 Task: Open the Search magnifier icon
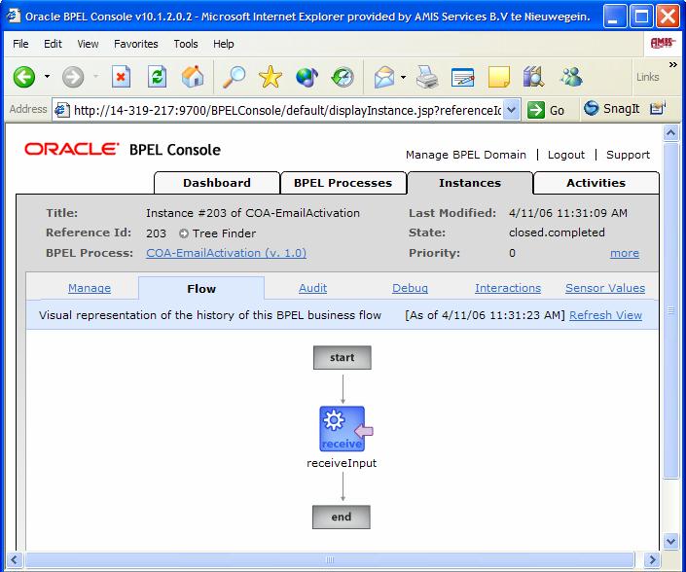(x=235, y=77)
